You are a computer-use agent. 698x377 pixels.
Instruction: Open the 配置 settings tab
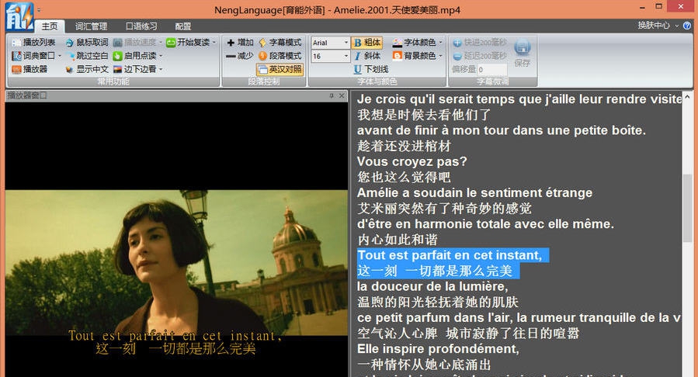click(182, 26)
